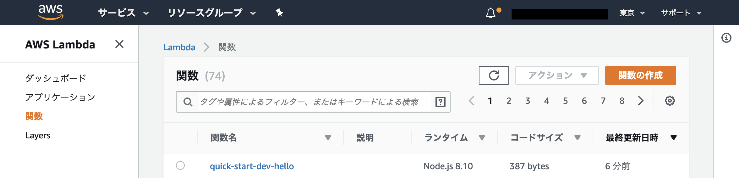Click the search filter help icon
This screenshot has height=178, width=739.
pyautogui.click(x=440, y=102)
